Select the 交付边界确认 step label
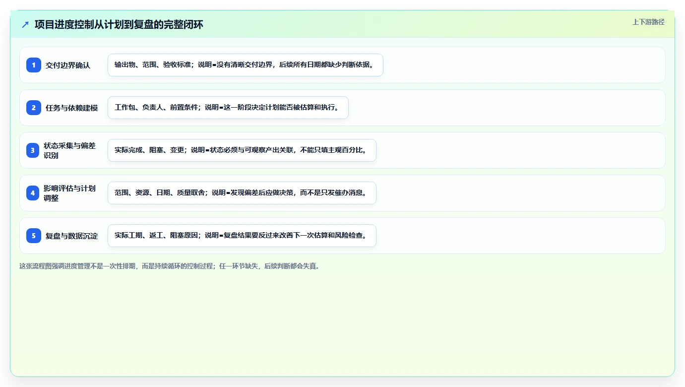 pyautogui.click(x=68, y=65)
